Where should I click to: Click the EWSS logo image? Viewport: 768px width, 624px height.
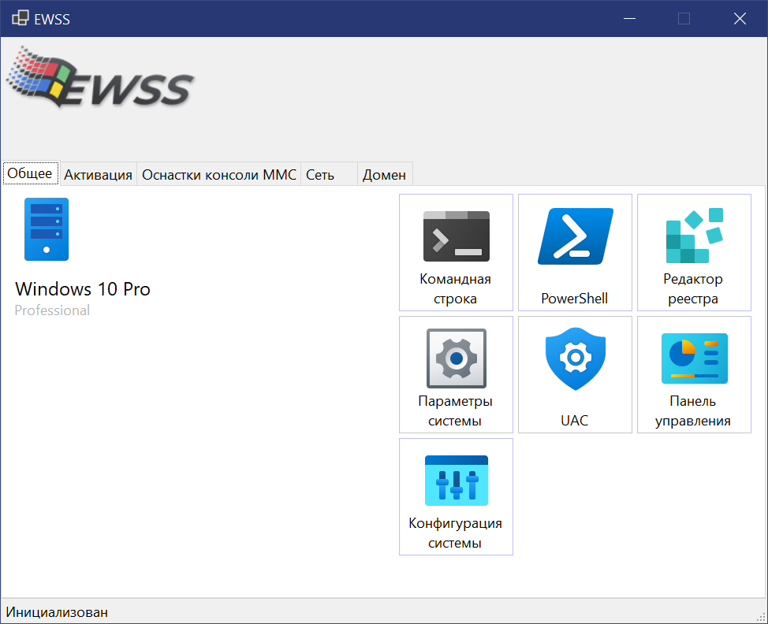[100, 77]
